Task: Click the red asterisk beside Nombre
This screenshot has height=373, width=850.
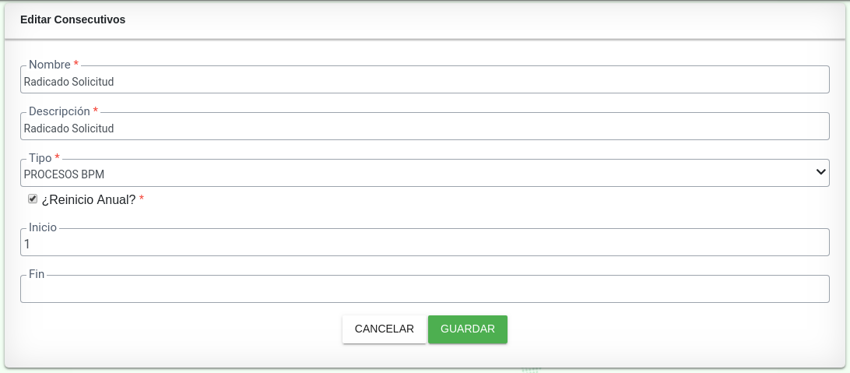Action: tap(76, 65)
